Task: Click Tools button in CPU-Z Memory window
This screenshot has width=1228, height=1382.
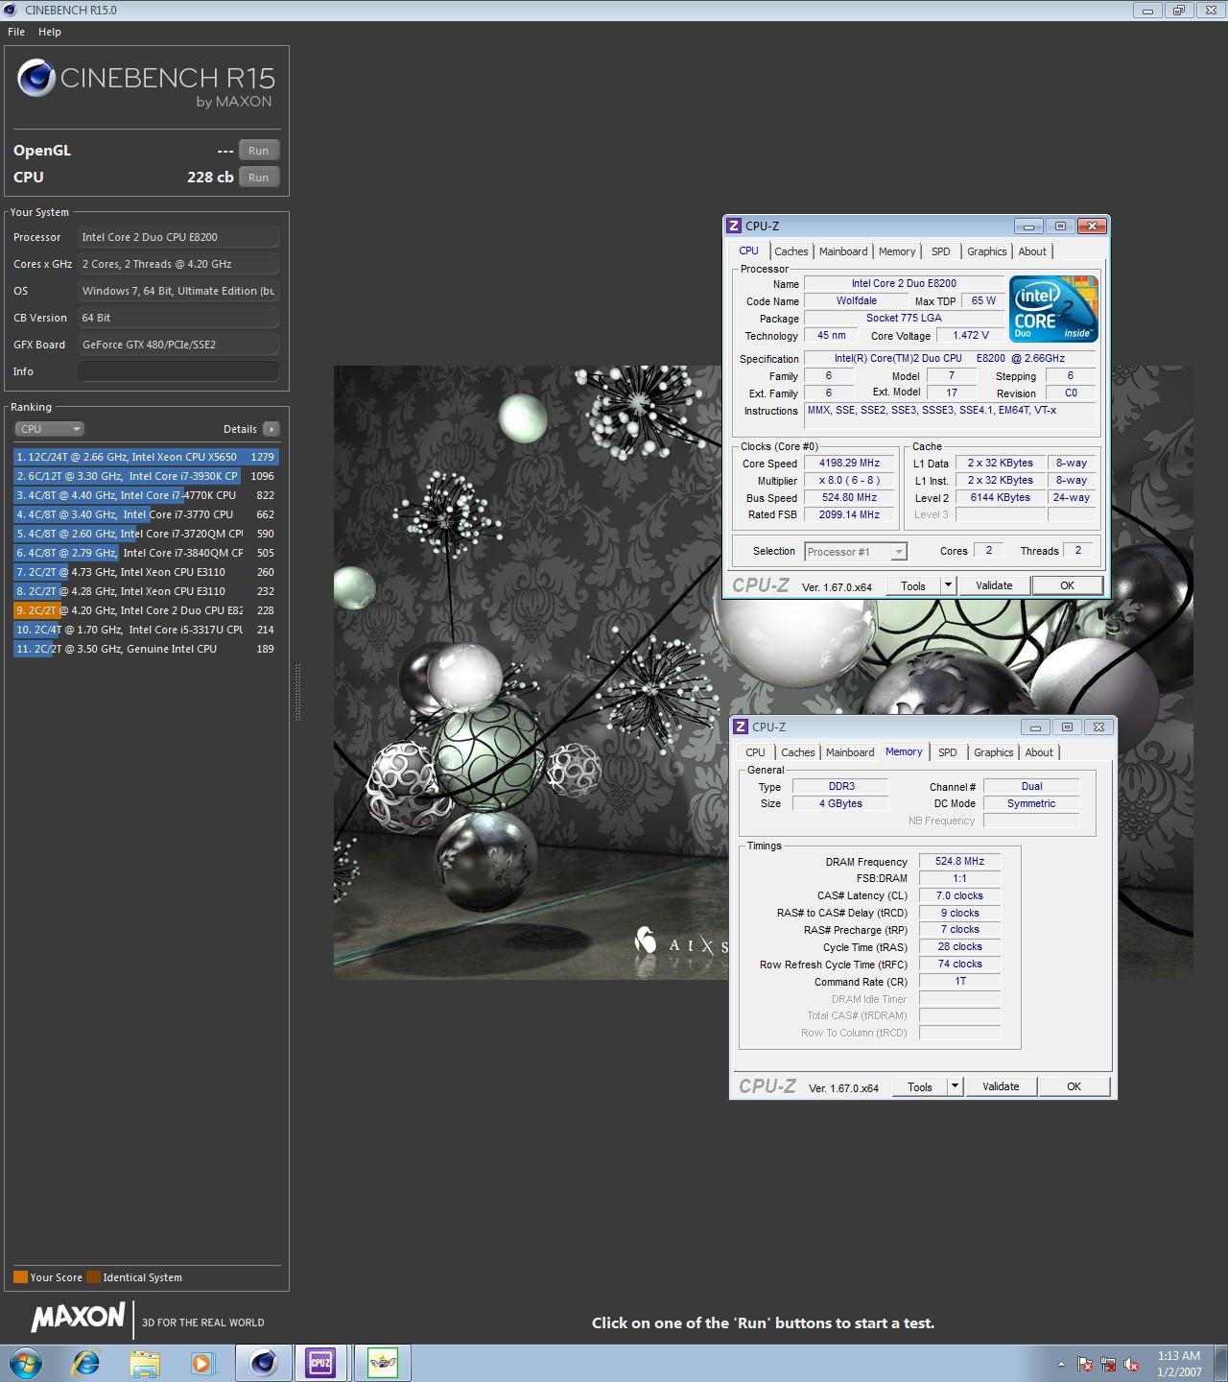Action: point(920,1086)
